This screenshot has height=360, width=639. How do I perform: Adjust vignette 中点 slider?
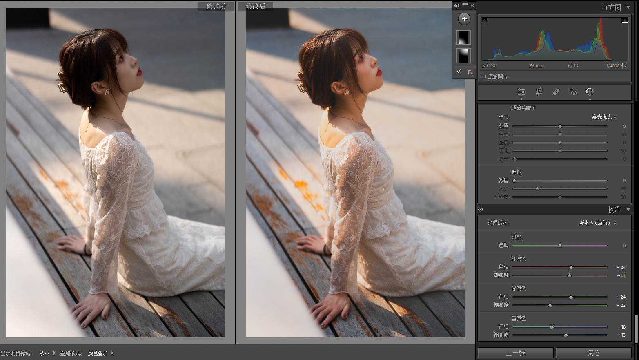pyautogui.click(x=560, y=134)
